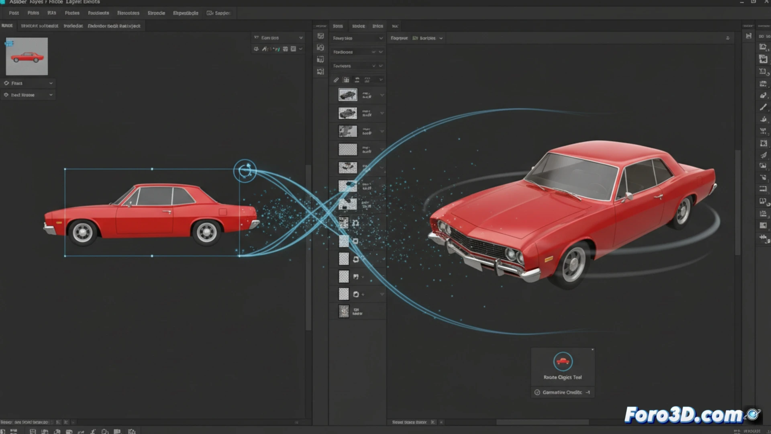Viewport: 771px width, 434px height.
Task: Click the save icon atop the right panel
Action: (x=748, y=35)
